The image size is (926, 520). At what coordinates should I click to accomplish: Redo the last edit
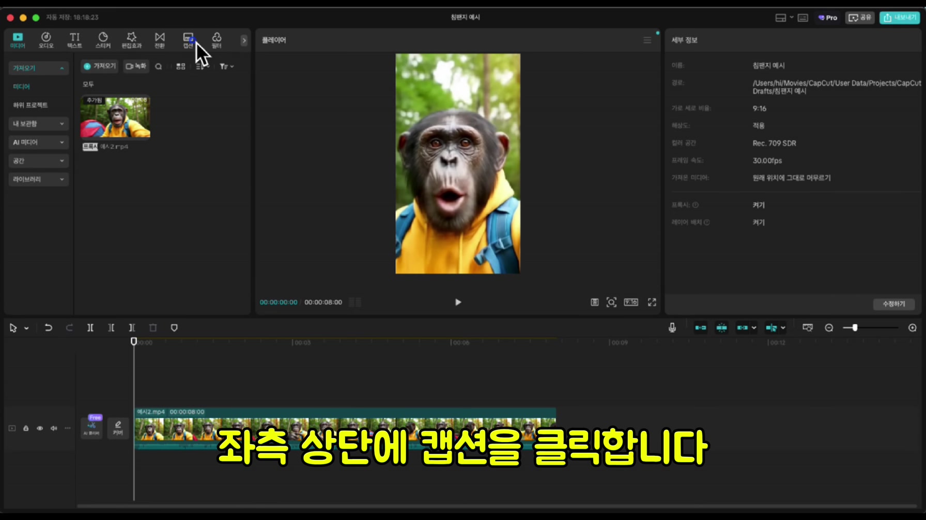tap(69, 328)
